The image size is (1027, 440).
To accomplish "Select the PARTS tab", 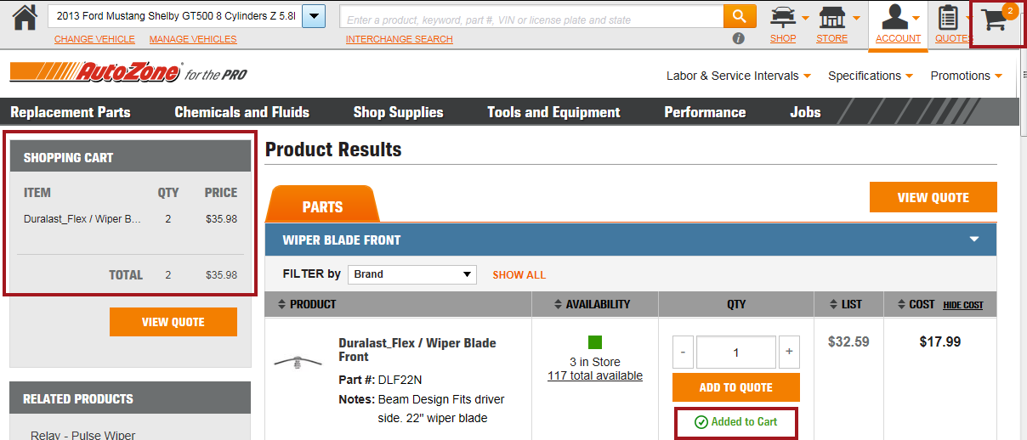I will pos(322,206).
